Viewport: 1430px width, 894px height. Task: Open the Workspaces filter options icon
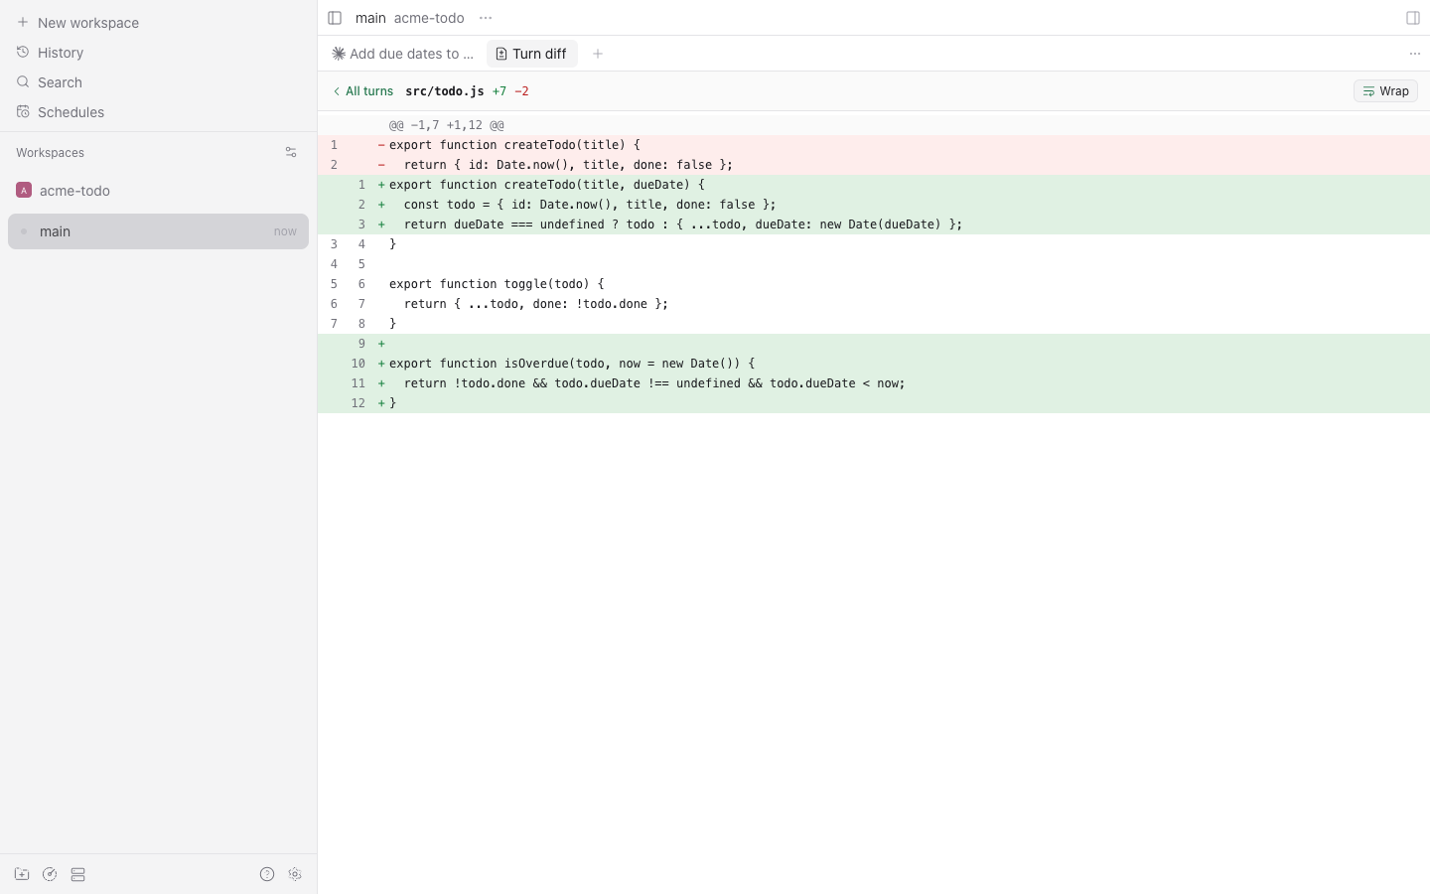(291, 153)
